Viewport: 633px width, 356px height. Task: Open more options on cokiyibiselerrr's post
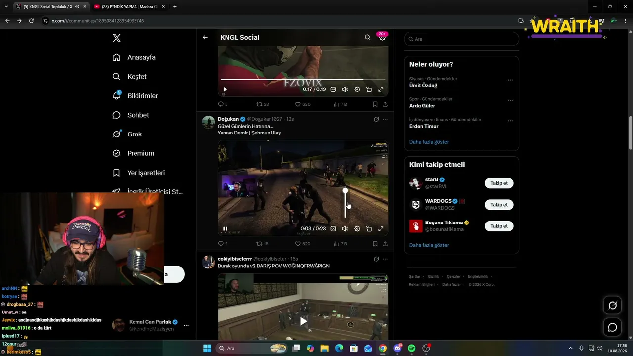pos(385,259)
